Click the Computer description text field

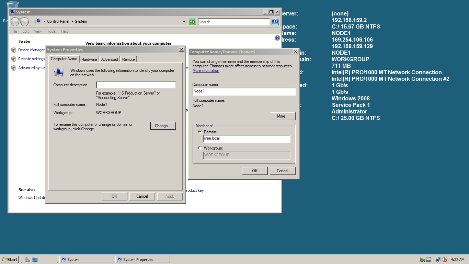pyautogui.click(x=136, y=85)
